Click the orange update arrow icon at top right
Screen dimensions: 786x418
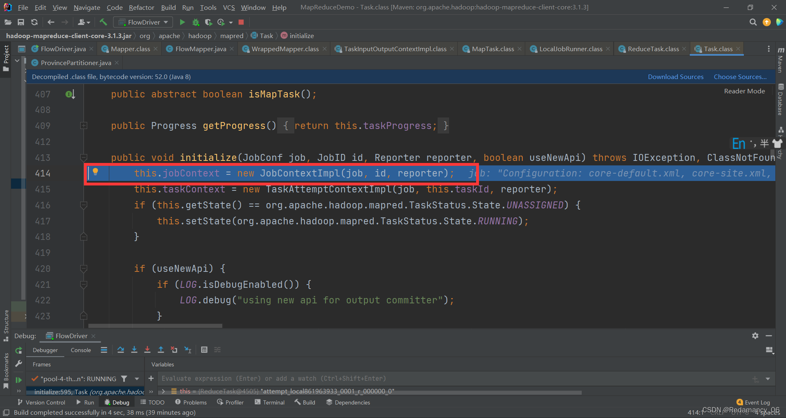tap(767, 22)
